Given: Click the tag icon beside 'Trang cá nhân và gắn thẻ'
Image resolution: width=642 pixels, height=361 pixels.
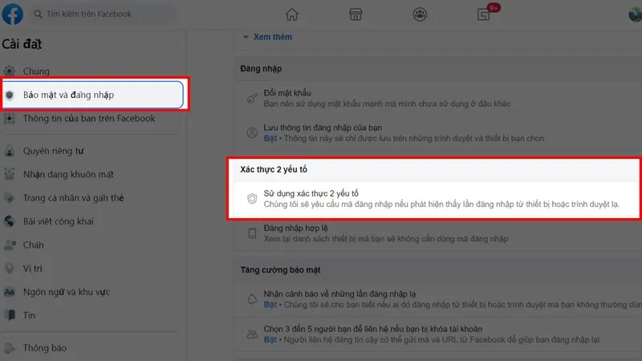Looking at the screenshot, I should 10,198.
